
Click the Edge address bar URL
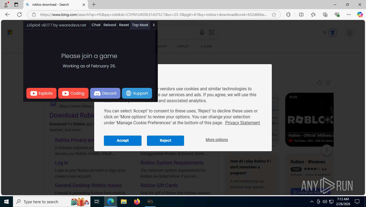pyautogui.click(x=153, y=15)
